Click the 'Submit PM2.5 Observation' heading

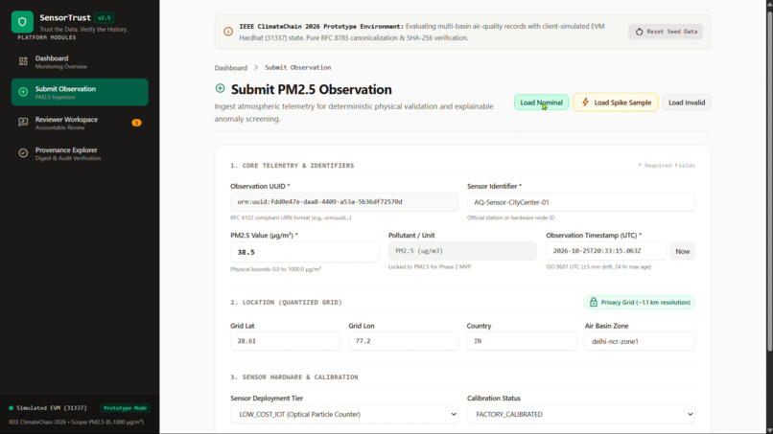312,89
